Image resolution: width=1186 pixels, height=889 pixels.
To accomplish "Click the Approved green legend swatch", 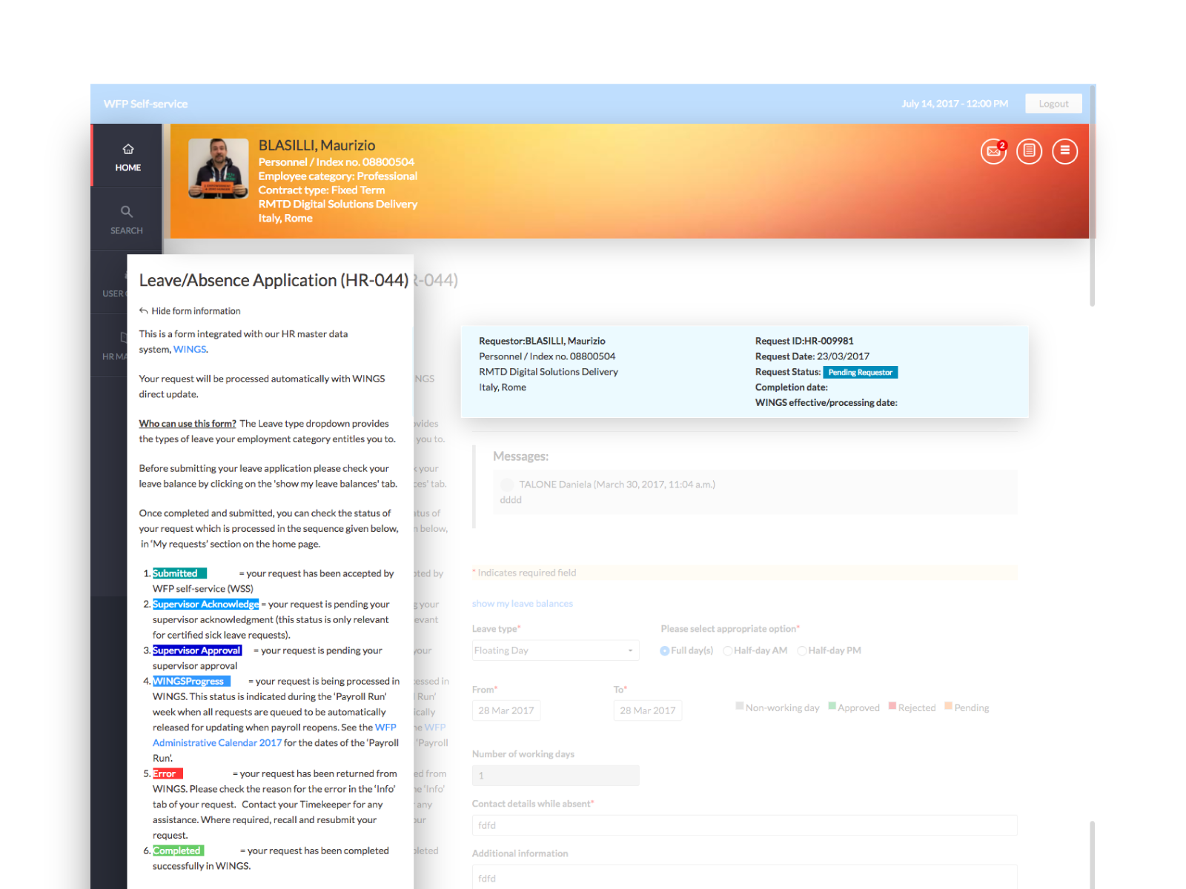I will 832,706.
